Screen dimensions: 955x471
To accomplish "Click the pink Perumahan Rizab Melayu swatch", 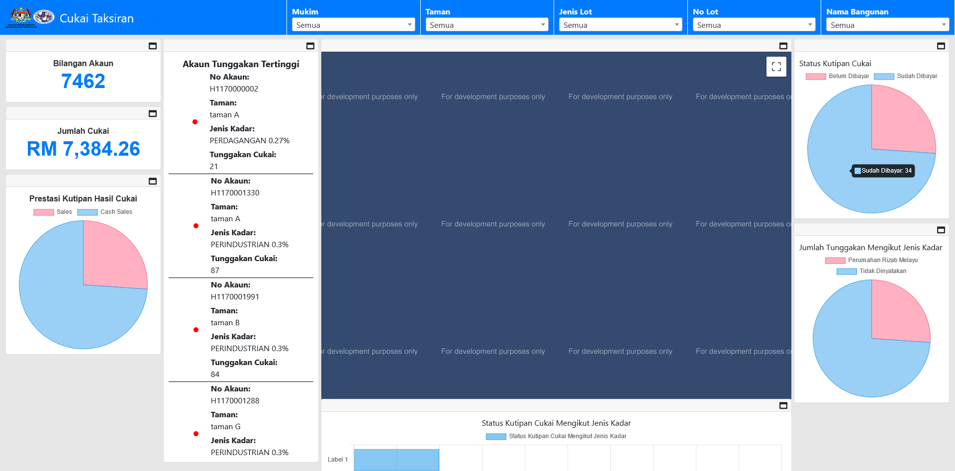I will [835, 260].
